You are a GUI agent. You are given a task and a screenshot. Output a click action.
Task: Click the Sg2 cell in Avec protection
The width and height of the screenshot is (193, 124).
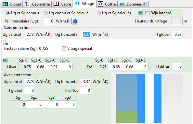(x=51, y=104)
